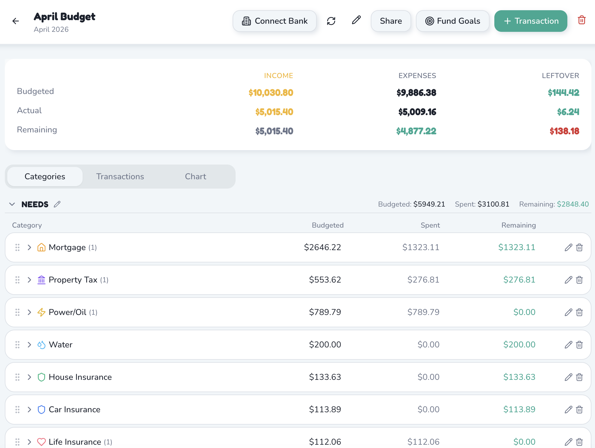Viewport: 595px width, 448px height.
Task: Click the $10,030.80 budgeted income value
Action: coord(271,92)
